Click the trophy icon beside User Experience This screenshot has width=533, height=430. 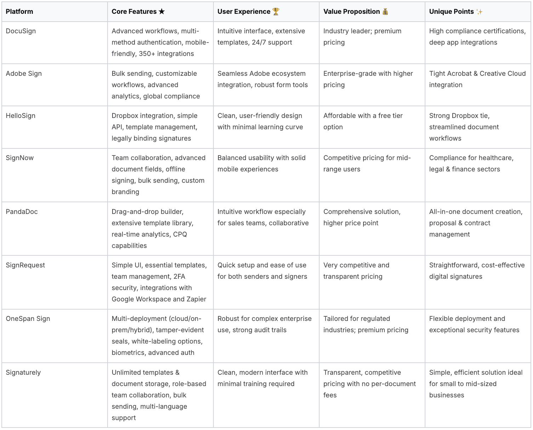(276, 12)
